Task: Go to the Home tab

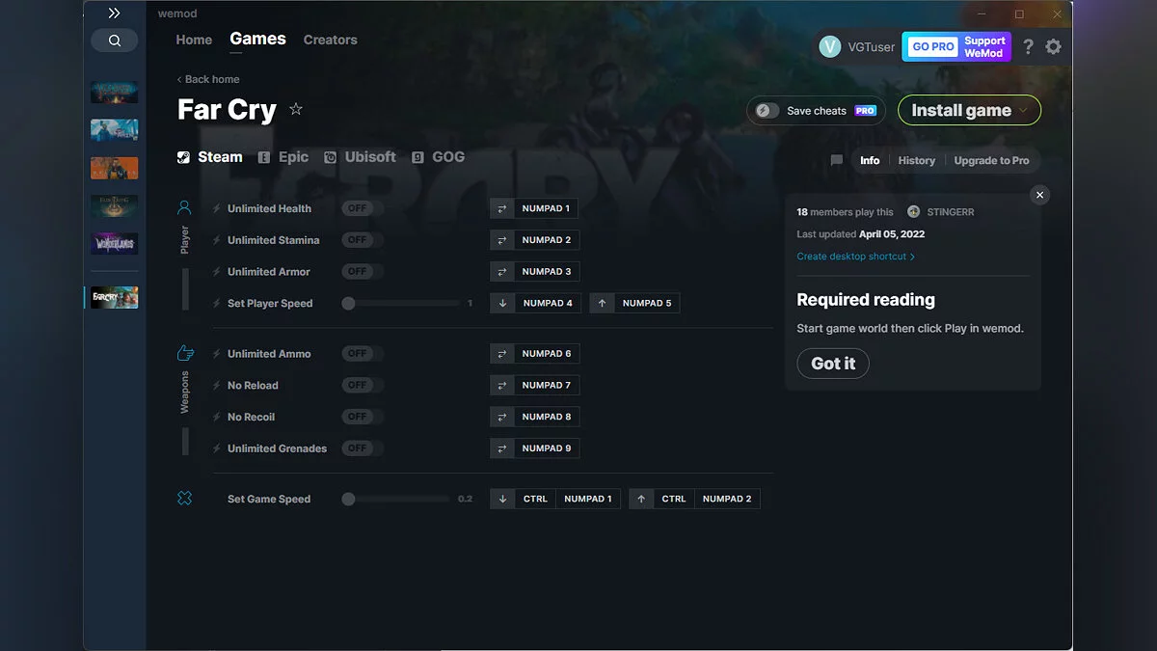Action: tap(194, 40)
